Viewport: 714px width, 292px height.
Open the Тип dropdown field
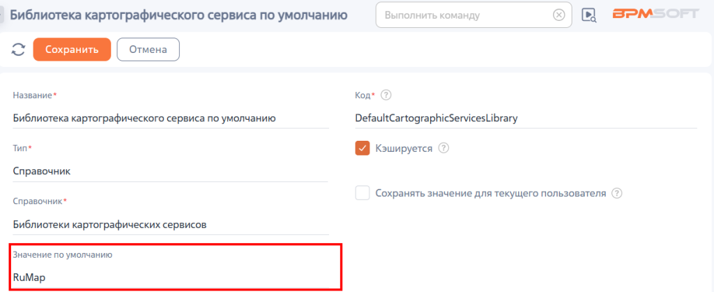[171, 171]
